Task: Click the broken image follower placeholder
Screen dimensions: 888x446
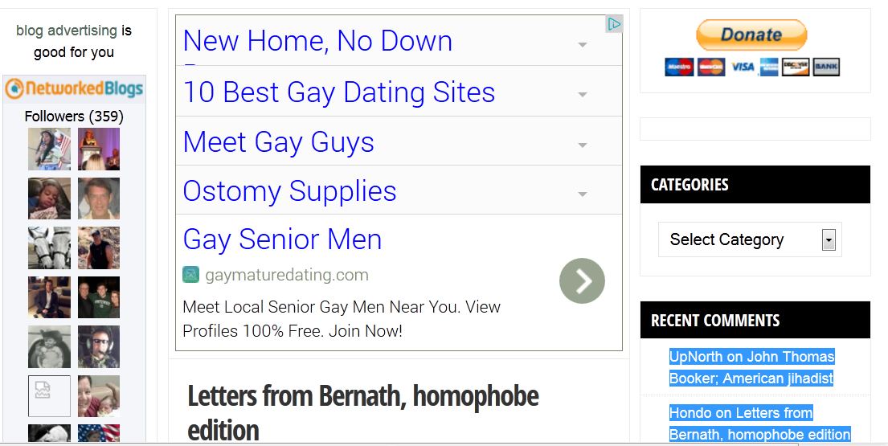Action: pos(49,395)
